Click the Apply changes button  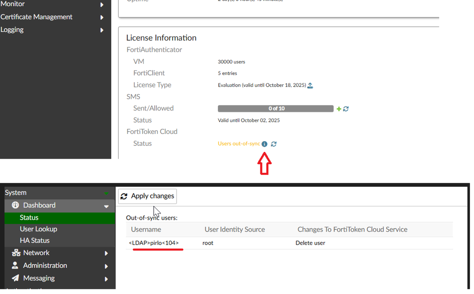148,196
